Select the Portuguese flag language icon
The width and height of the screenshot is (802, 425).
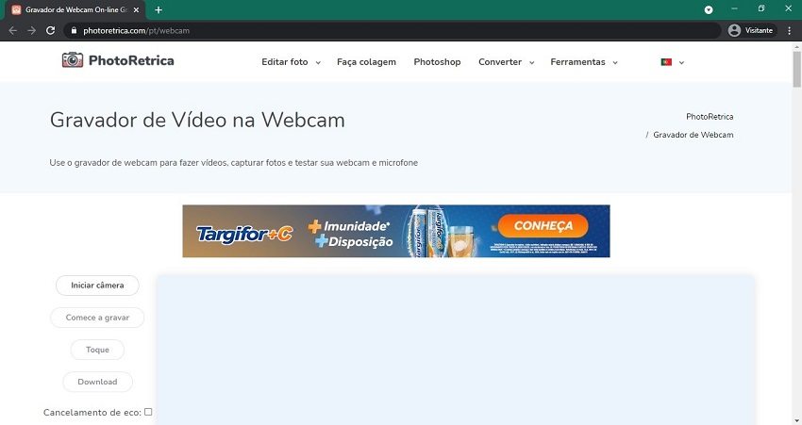tap(666, 62)
